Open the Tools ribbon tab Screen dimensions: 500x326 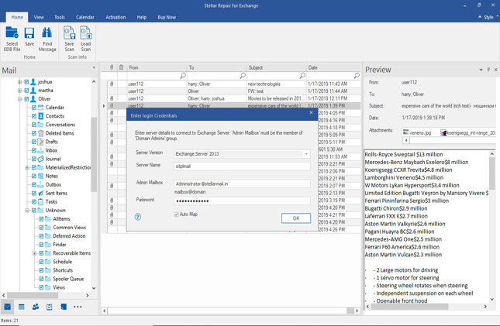[x=60, y=16]
